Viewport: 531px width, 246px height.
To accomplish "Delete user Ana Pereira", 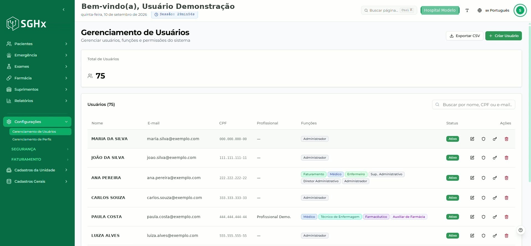I will pyautogui.click(x=506, y=178).
